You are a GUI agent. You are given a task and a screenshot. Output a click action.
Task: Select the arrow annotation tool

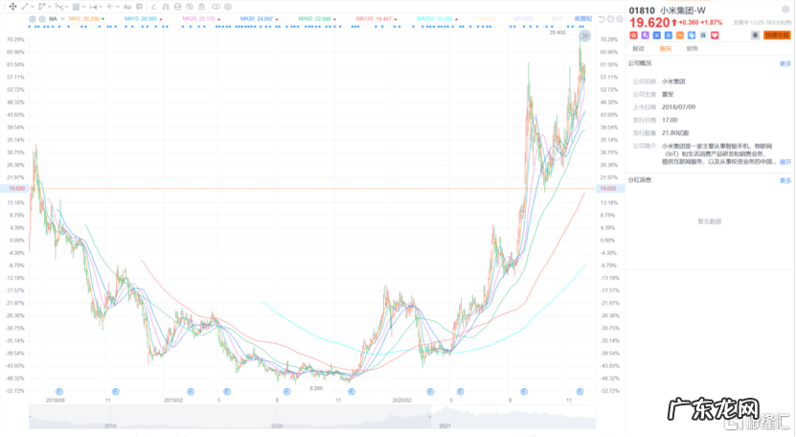click(110, 7)
